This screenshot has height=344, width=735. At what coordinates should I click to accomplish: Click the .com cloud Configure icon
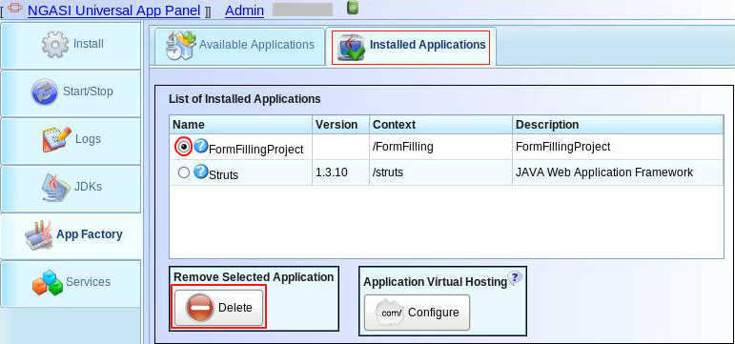[389, 313]
